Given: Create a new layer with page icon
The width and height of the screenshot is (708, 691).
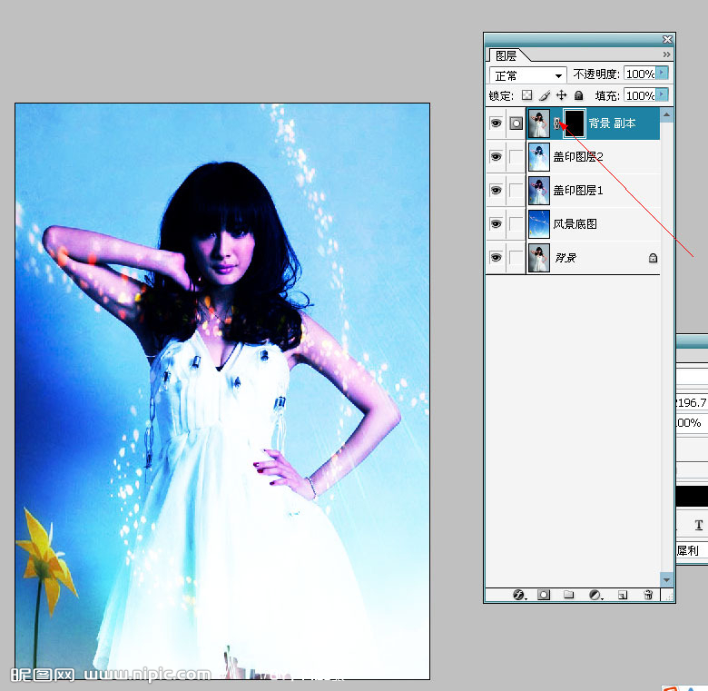Looking at the screenshot, I should click(623, 596).
